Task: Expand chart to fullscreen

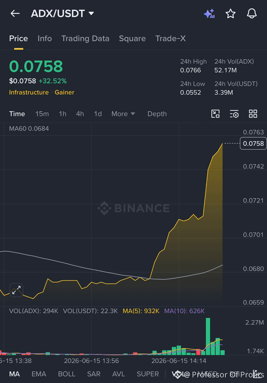Action: coord(16,290)
